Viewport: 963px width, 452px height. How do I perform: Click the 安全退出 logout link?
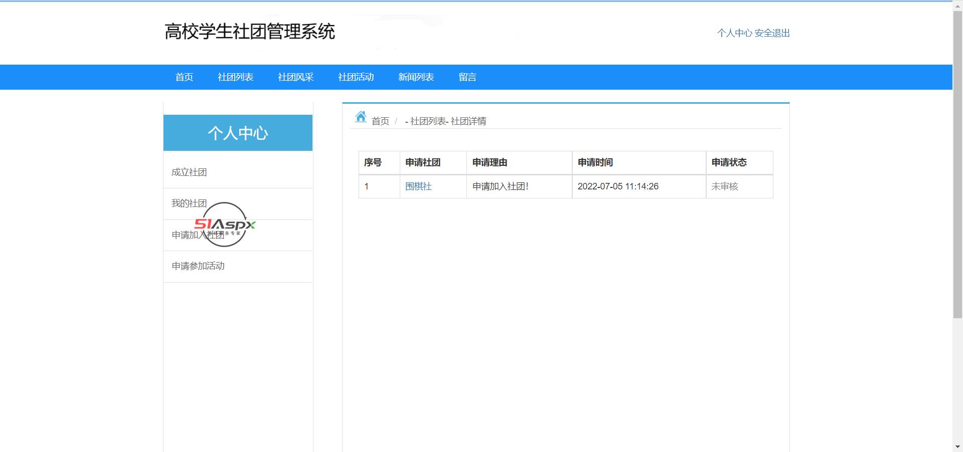click(x=772, y=33)
